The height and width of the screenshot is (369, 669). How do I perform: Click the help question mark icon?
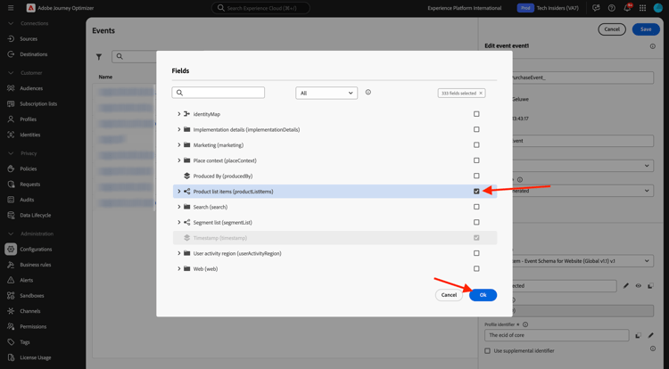pyautogui.click(x=612, y=8)
